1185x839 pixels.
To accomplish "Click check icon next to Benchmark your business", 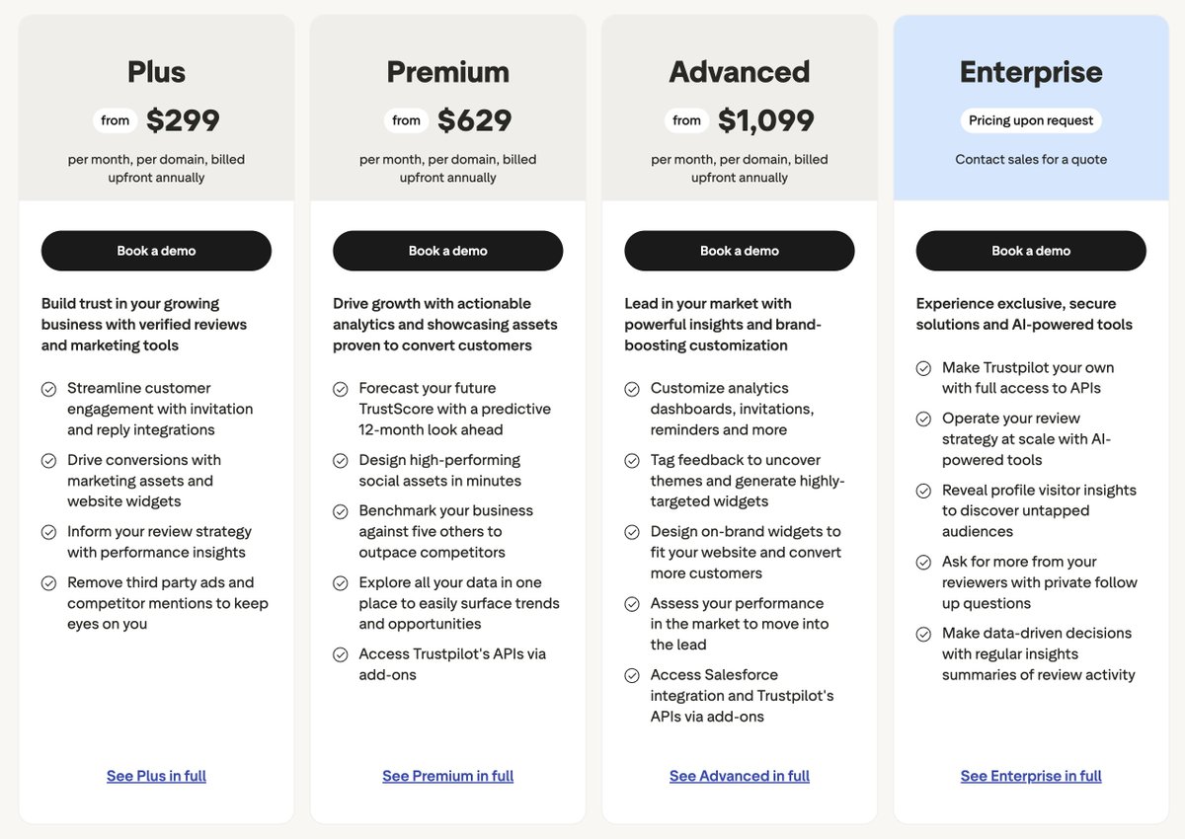I will tap(341, 511).
